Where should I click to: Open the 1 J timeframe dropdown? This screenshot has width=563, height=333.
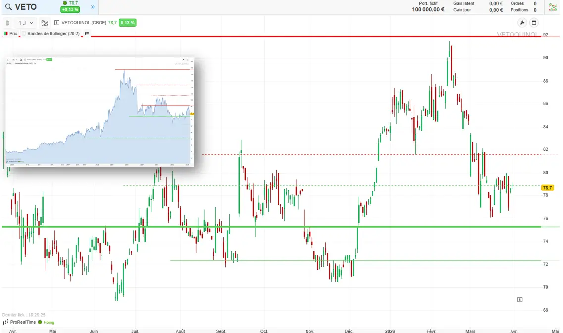pos(26,23)
